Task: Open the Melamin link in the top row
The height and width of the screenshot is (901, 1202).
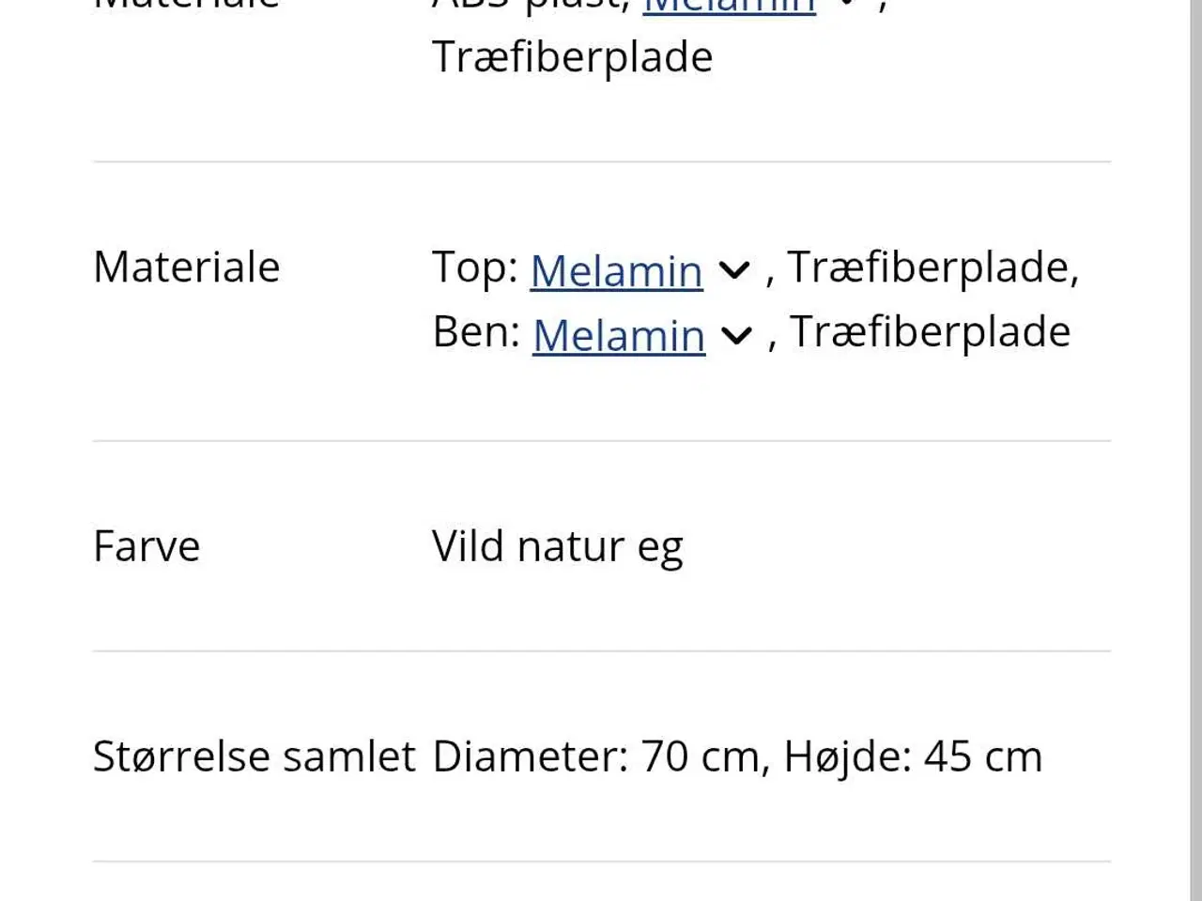Action: click(729, 5)
